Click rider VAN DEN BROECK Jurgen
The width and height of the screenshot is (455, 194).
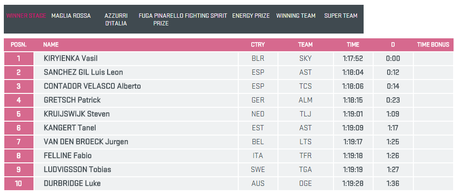point(86,142)
